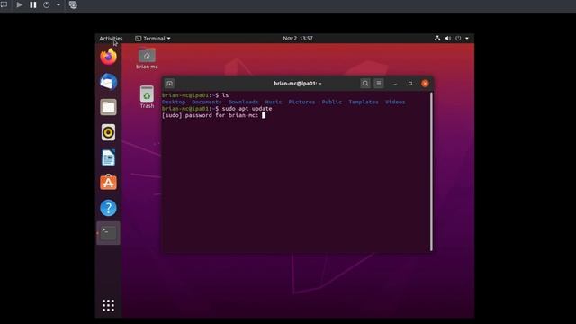576x324 pixels.
Task: Click the 'sudo apt update' command text
Action: tap(247, 109)
